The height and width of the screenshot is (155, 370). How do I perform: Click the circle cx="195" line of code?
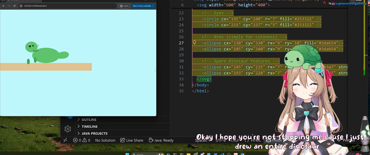[261, 19]
